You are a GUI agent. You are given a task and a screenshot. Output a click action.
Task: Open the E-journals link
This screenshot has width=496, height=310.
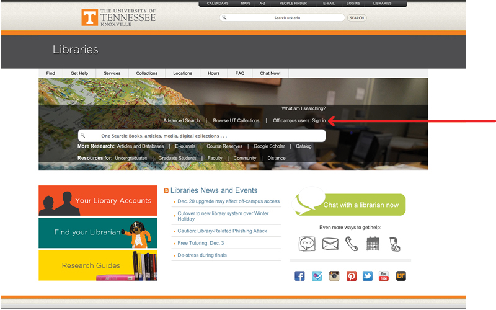tap(185, 146)
